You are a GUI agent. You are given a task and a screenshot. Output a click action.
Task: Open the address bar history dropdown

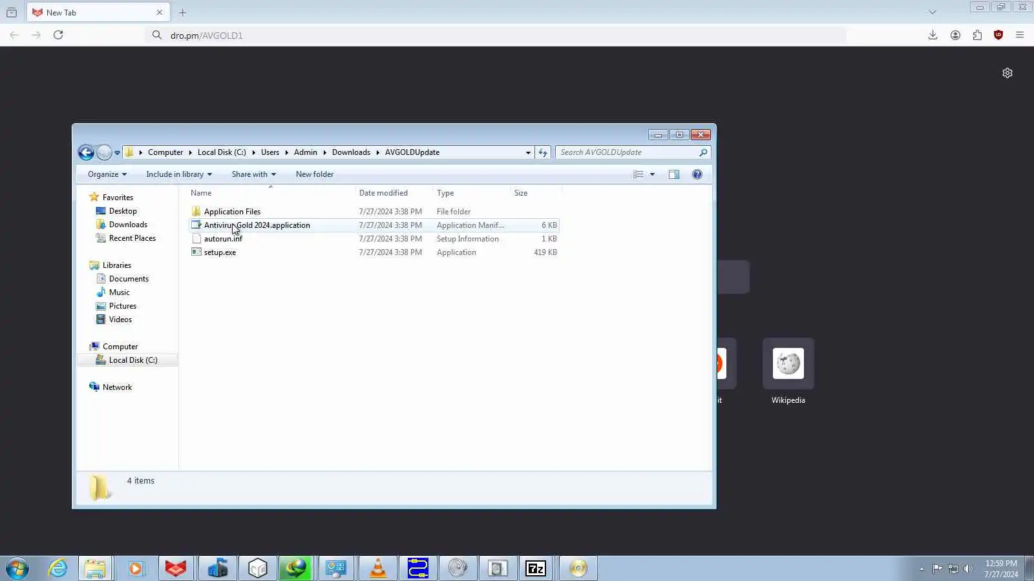coord(528,153)
